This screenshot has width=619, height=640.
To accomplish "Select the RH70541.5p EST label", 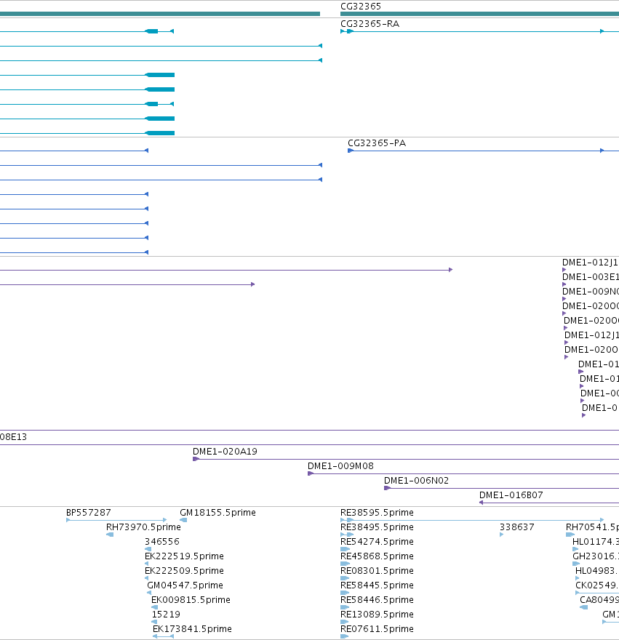I will tap(593, 527).
